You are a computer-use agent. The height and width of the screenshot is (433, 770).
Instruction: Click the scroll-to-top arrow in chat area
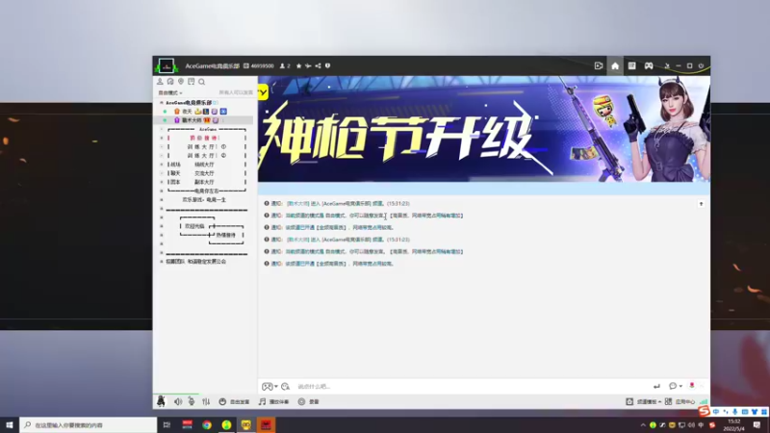tap(702, 203)
